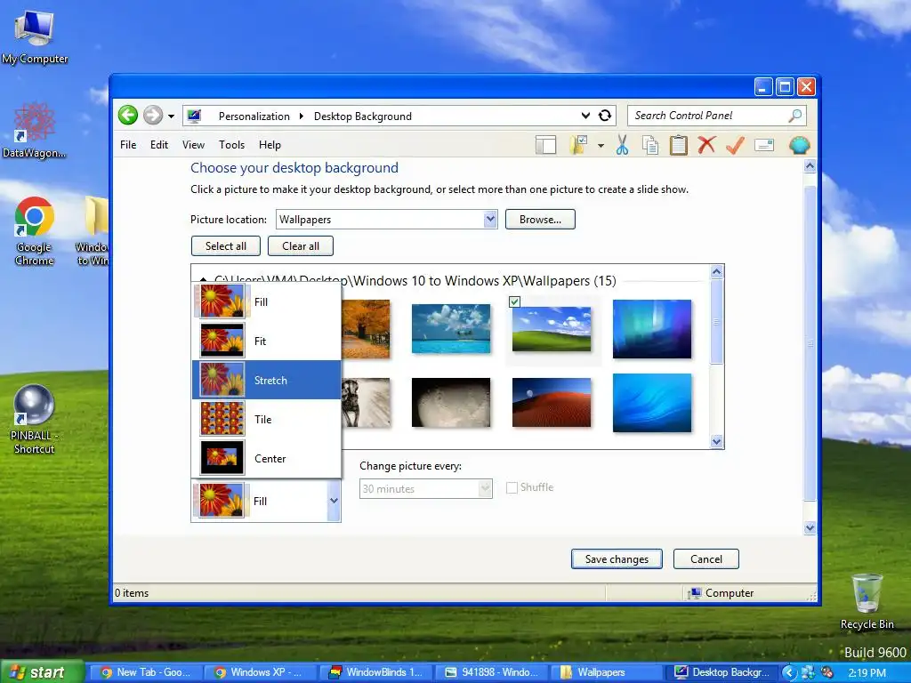Switch to WindowBlinds taskbar item
Viewport: 911px width, 683px height.
point(376,672)
